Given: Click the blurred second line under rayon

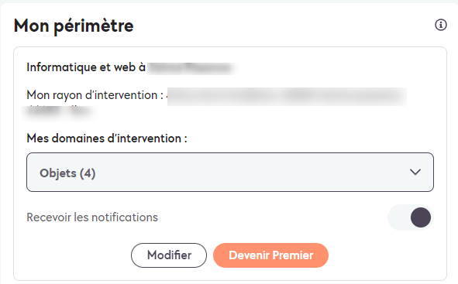Looking at the screenshot, I should (x=57, y=111).
